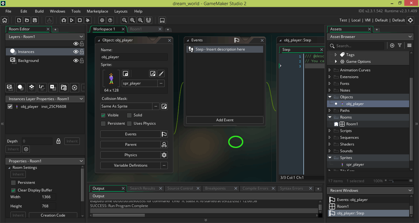Screen dimensions: 419x223
Task: Create a new instance layer
Action: (x=21, y=88)
